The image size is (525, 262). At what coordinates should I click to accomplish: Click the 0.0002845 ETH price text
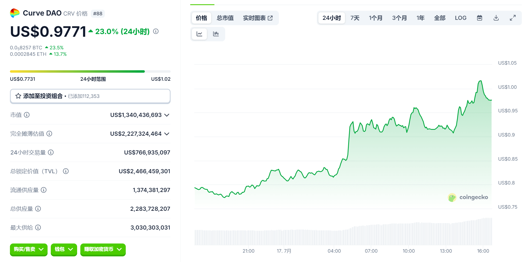click(x=28, y=54)
